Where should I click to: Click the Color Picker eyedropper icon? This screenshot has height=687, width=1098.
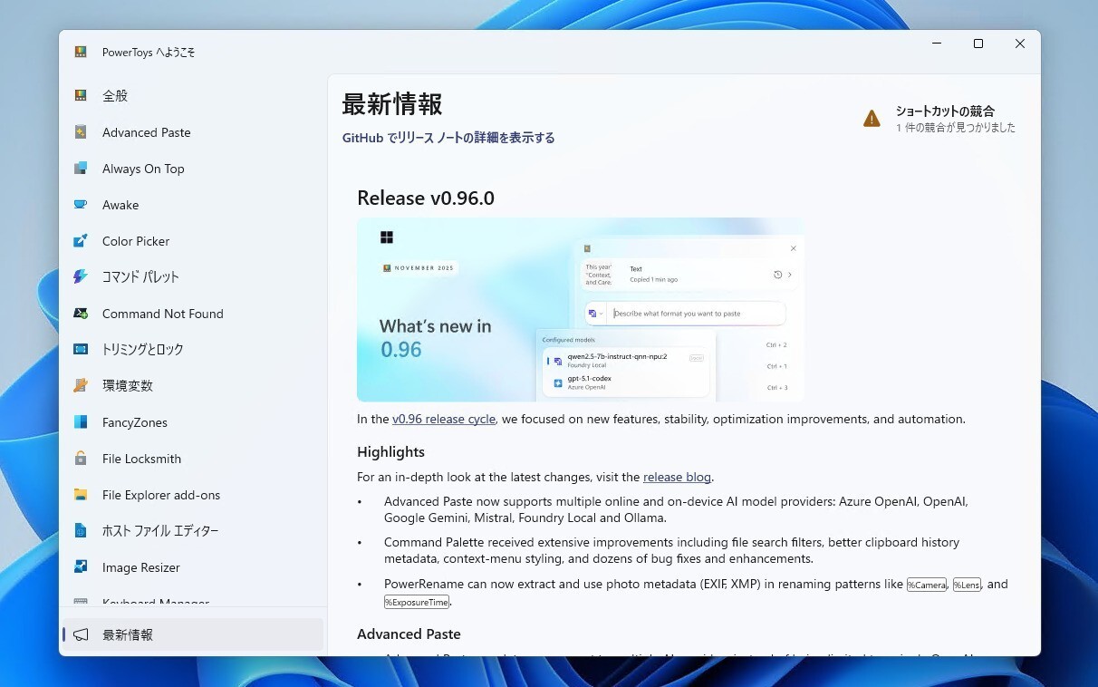[81, 241]
